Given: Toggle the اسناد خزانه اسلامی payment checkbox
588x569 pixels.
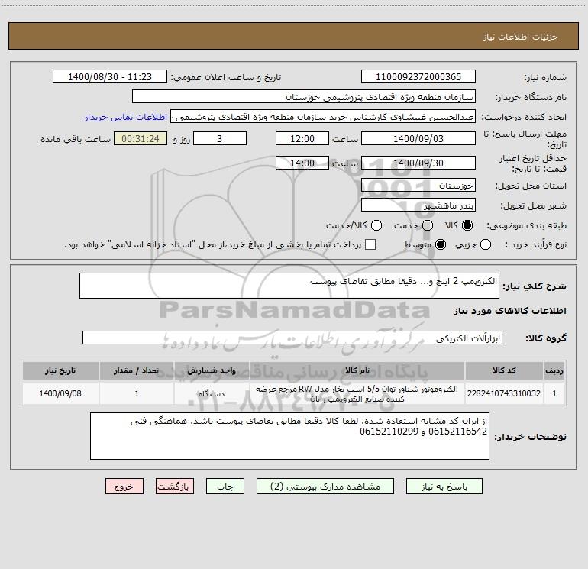Looking at the screenshot, I should pos(370,244).
